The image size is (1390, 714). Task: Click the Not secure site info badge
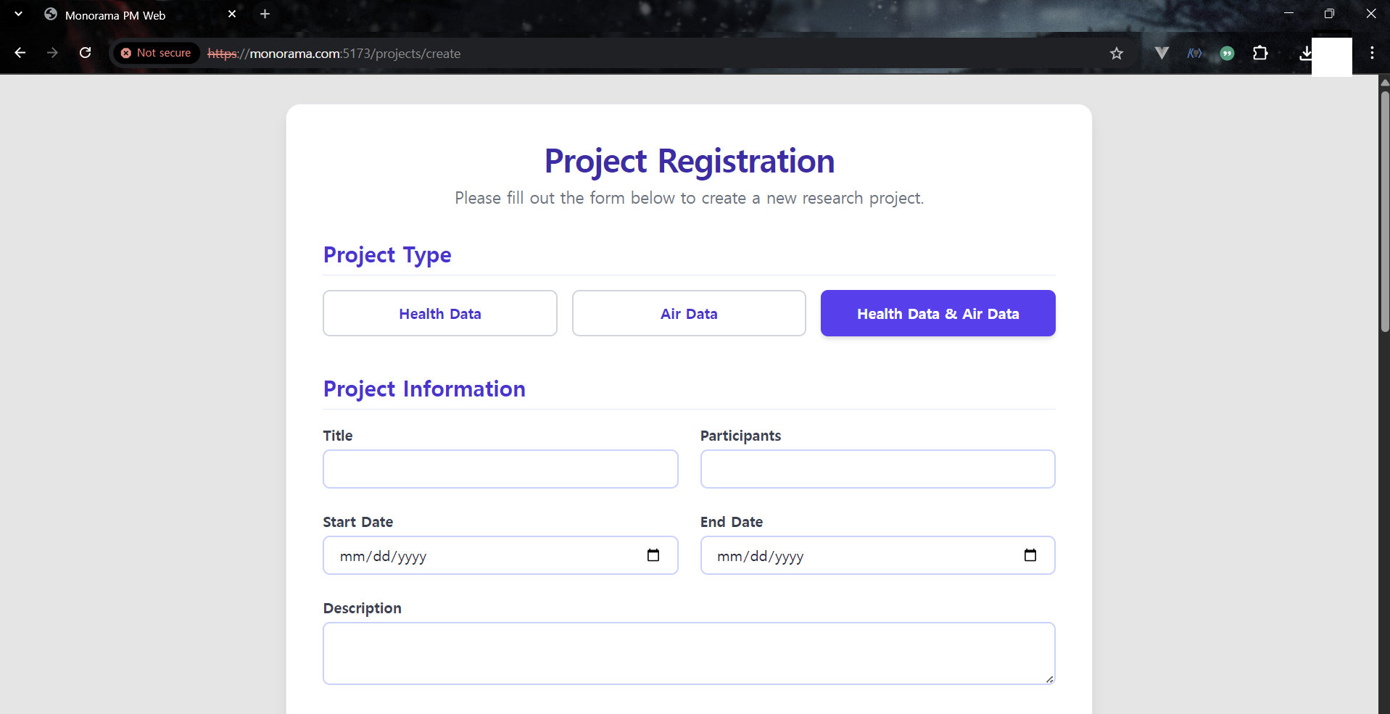pos(156,53)
